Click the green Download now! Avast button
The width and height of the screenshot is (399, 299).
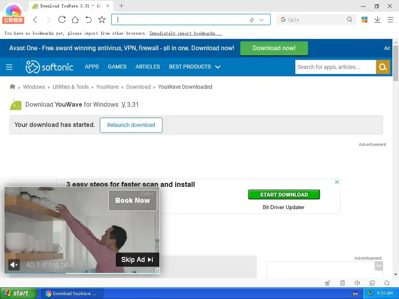[x=274, y=48]
